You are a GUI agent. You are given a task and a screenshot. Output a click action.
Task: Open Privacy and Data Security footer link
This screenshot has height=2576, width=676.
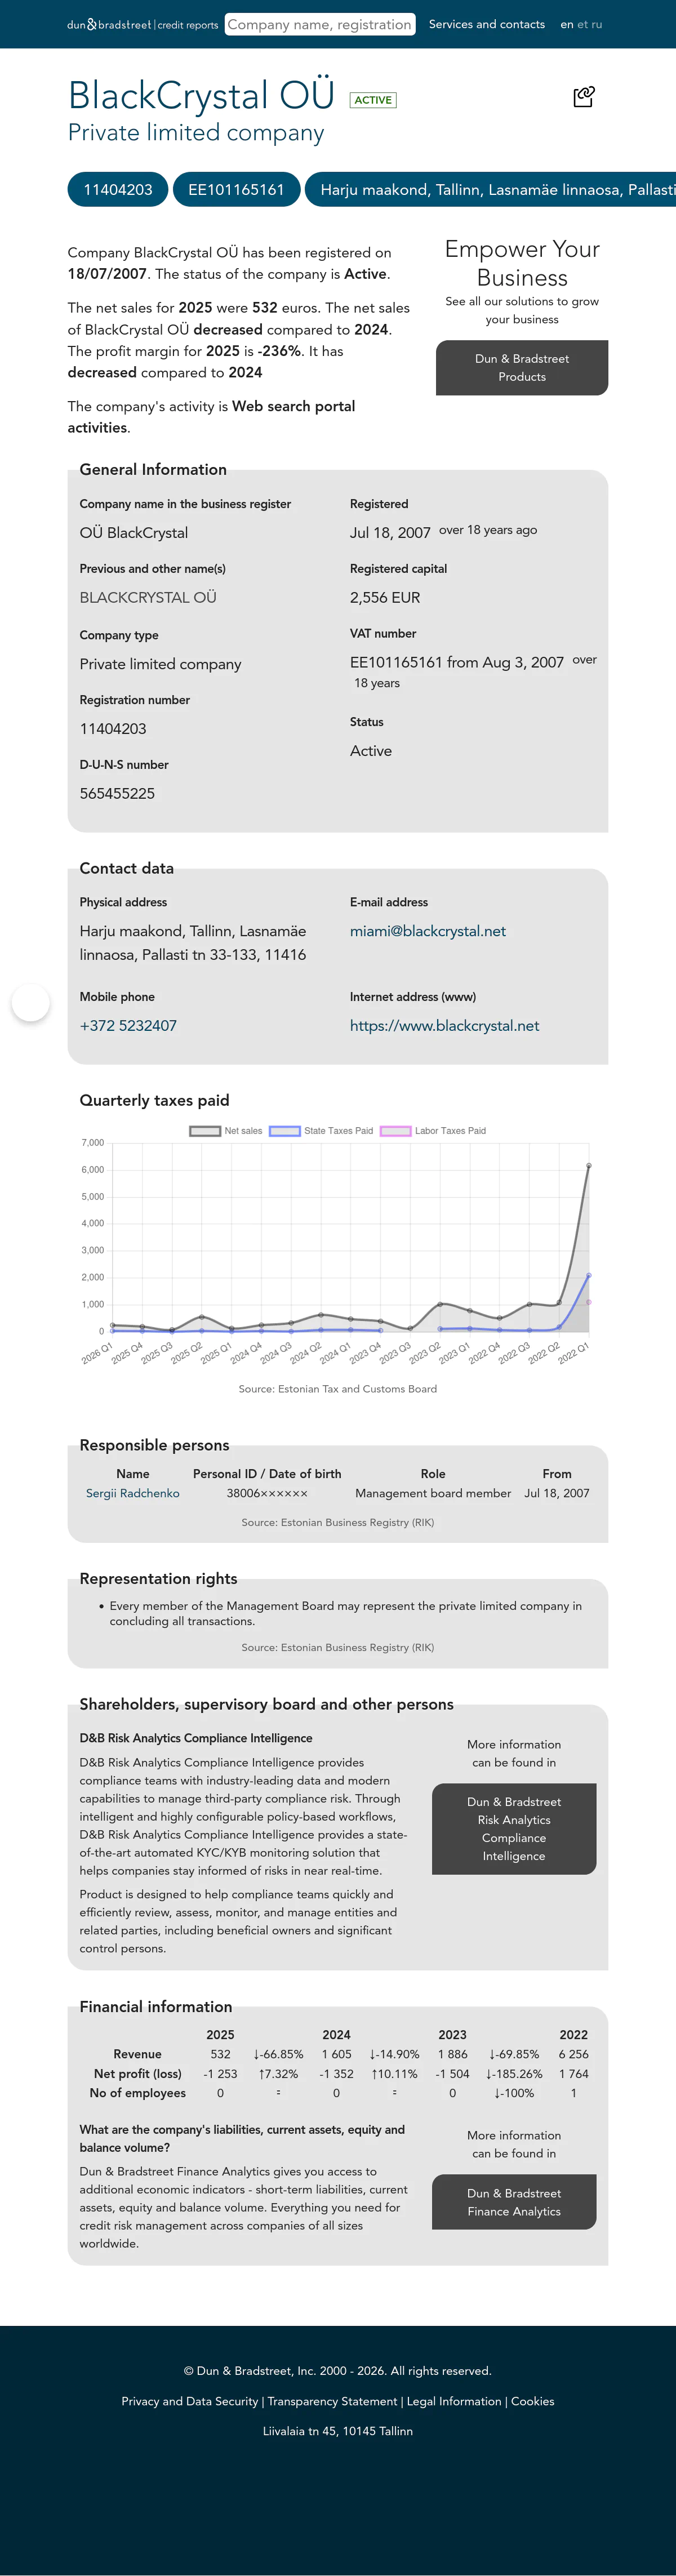[x=190, y=2401]
